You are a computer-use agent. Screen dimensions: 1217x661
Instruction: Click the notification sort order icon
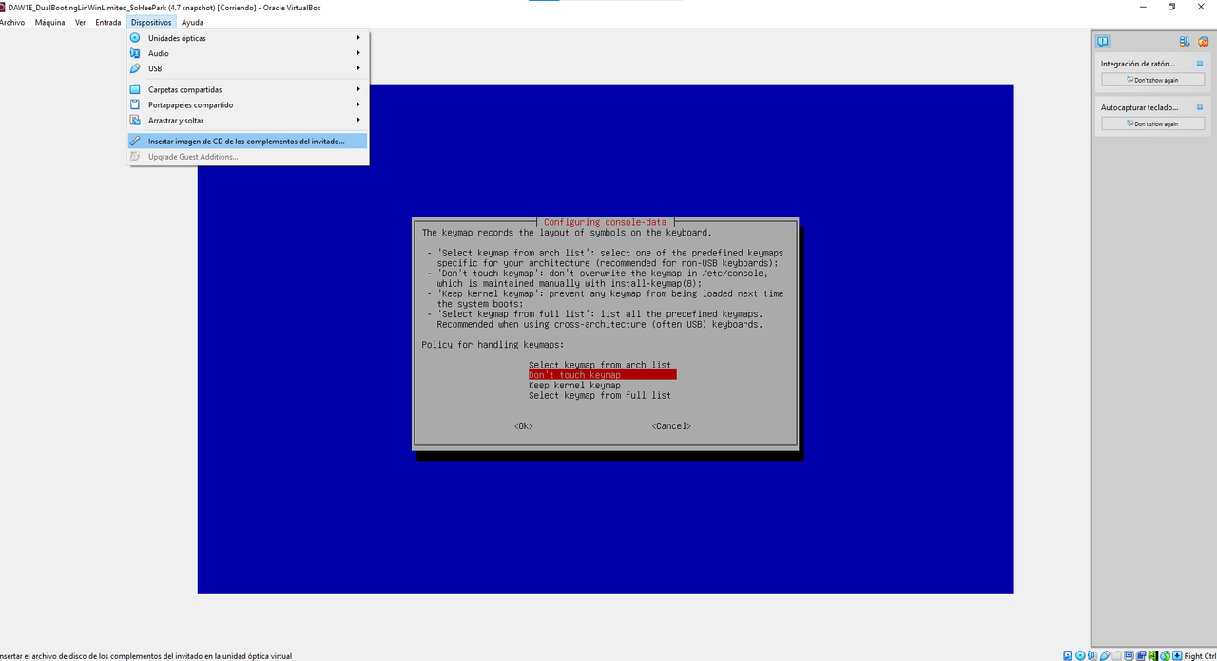tap(1185, 41)
